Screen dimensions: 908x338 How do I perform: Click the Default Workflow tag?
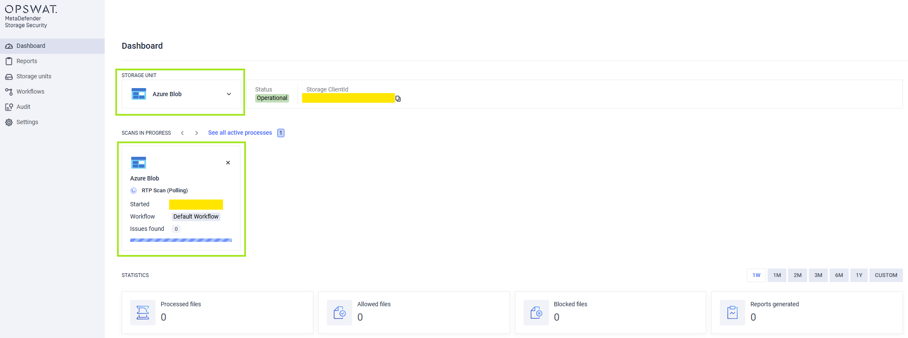tap(196, 217)
